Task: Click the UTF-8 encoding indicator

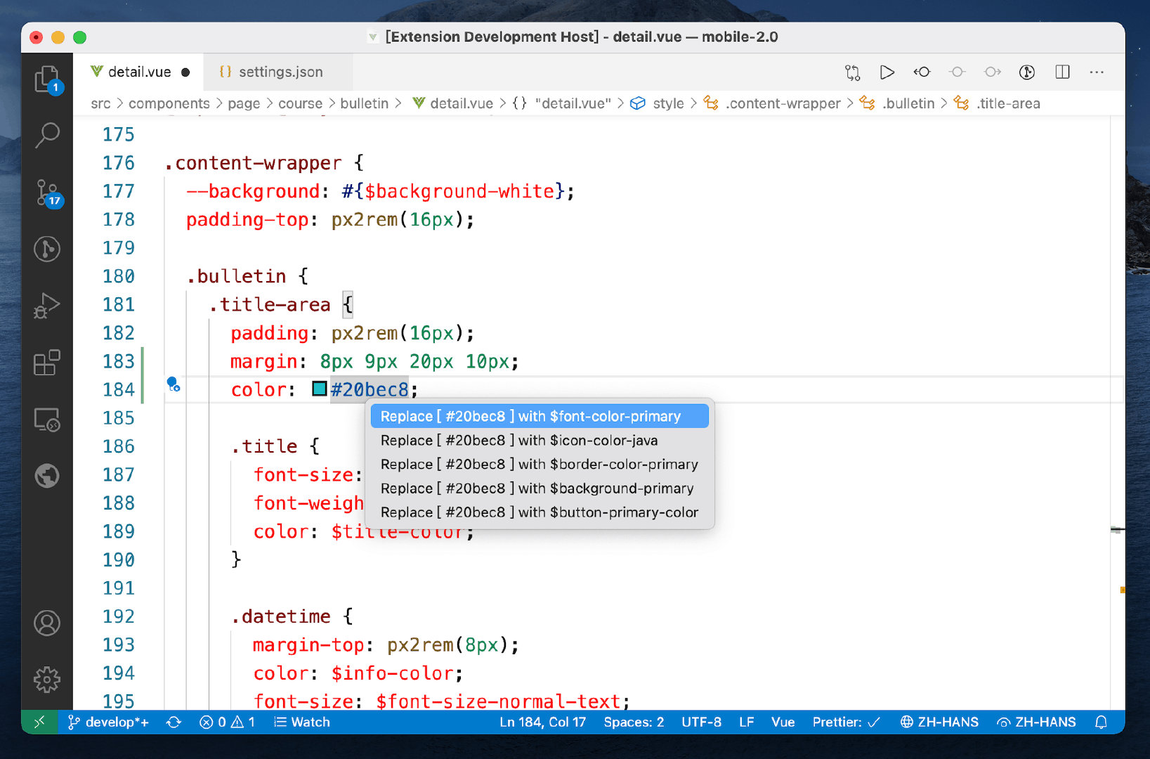Action: tap(701, 722)
